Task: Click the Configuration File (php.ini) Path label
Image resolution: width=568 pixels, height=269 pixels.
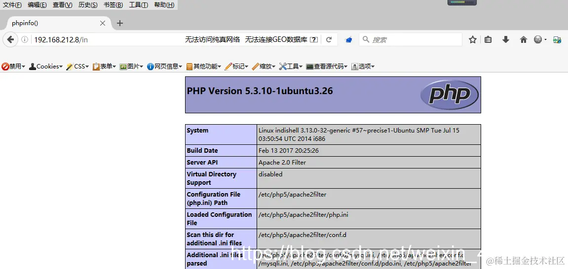Action: 214,199
